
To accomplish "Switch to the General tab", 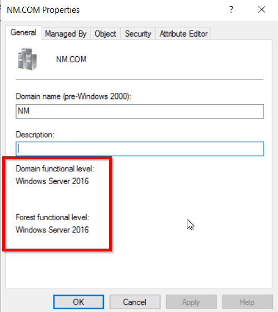I will pyautogui.click(x=24, y=33).
